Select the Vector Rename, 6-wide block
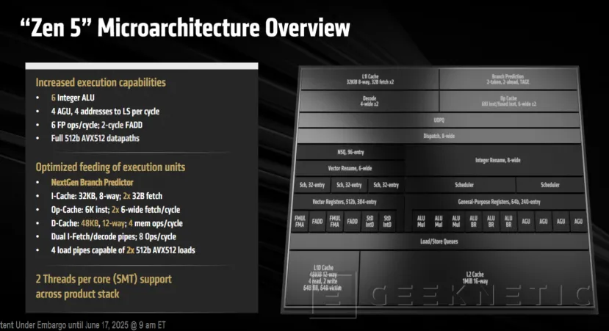This screenshot has height=331, width=609. [x=350, y=168]
